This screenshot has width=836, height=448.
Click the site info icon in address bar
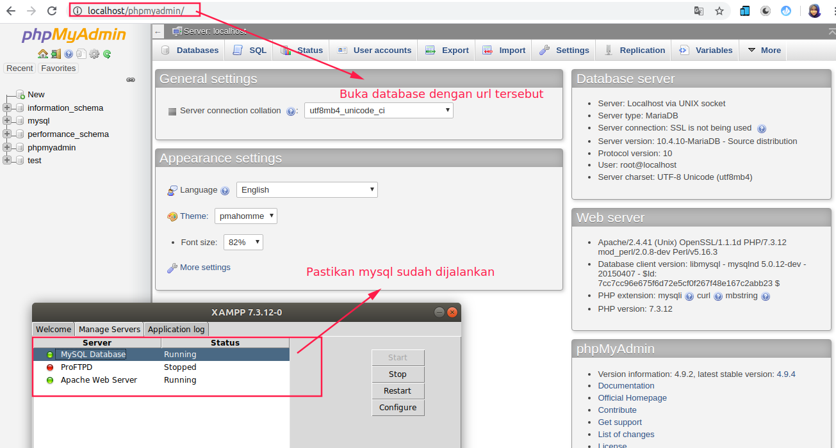coord(78,11)
